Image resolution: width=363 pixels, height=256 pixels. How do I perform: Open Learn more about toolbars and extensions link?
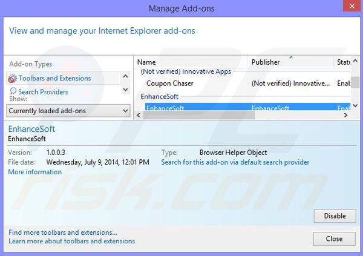click(72, 241)
